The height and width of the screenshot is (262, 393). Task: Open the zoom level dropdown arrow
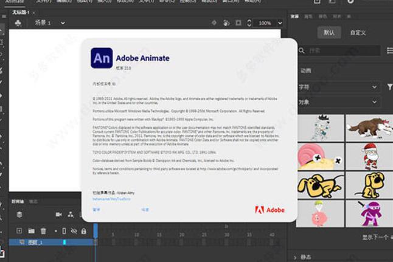click(x=280, y=23)
